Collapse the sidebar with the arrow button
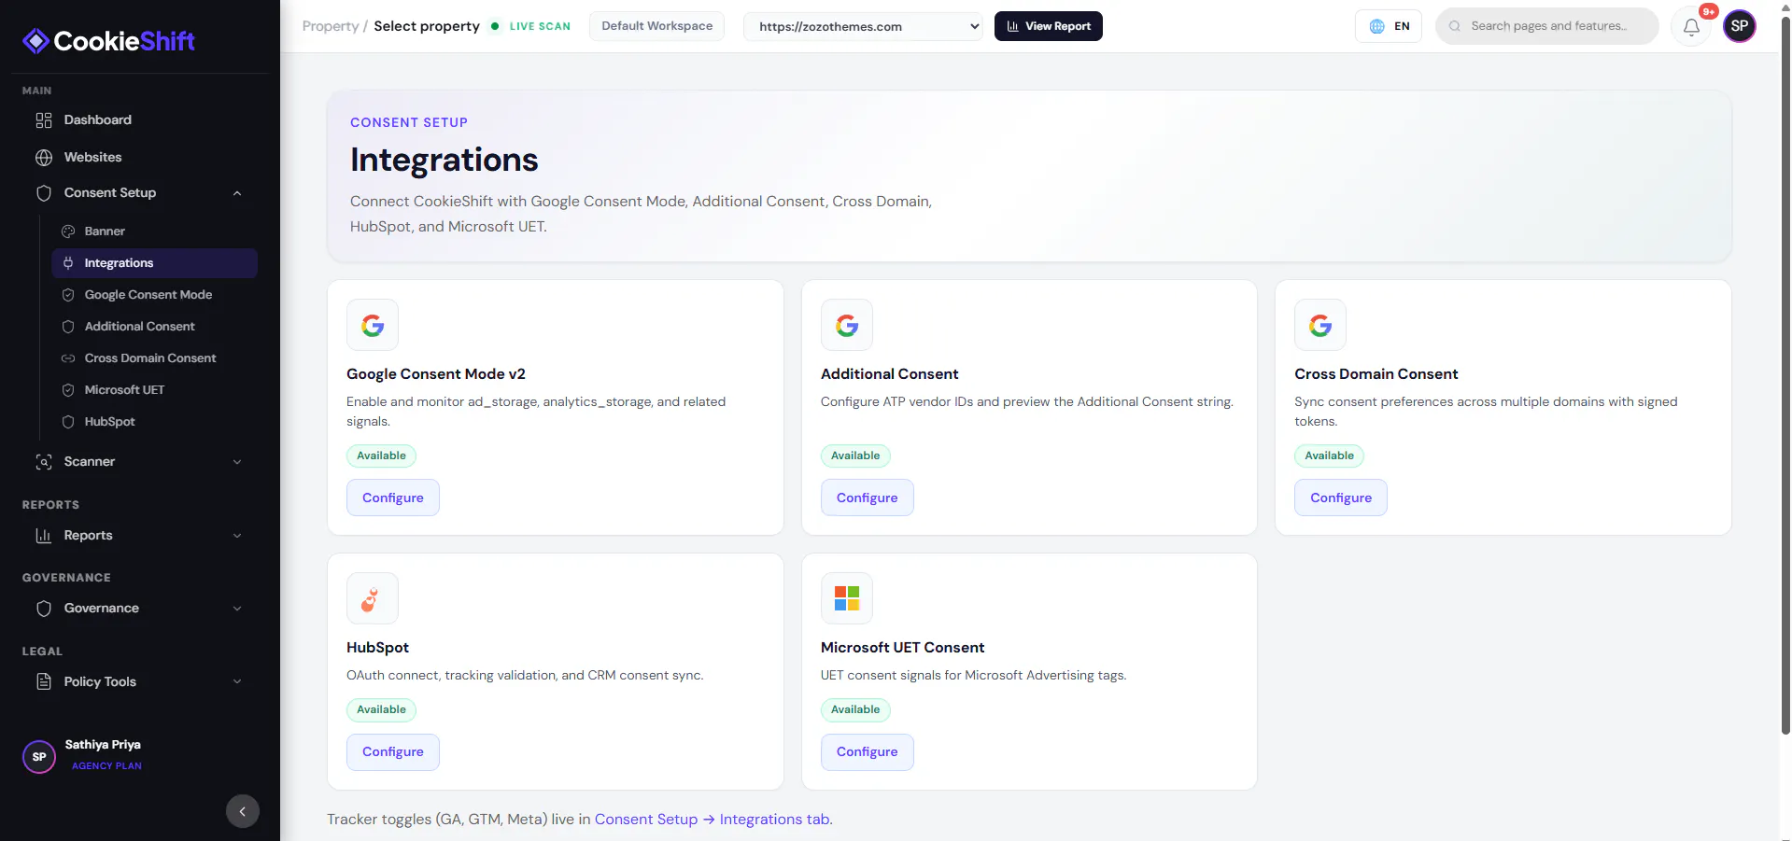This screenshot has width=1792, height=841. coord(243,811)
